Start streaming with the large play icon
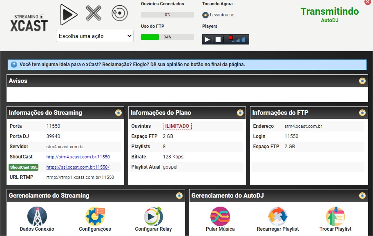 (69, 15)
